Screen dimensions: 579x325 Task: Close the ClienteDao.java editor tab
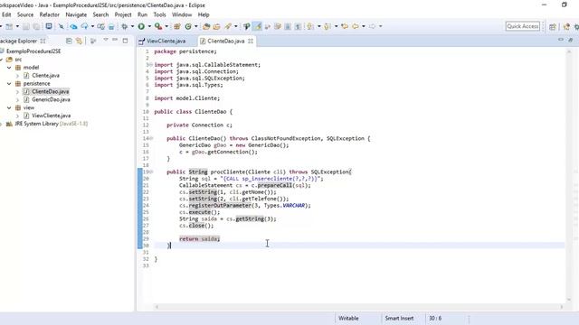251,41
